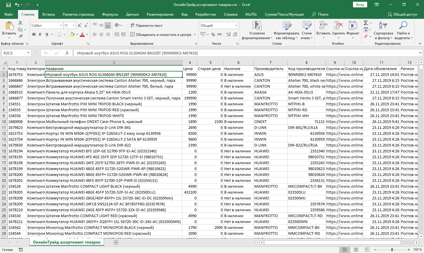The image size is (424, 253).
Task: Toggle bottom vertical alignment button
Action: 108,25
